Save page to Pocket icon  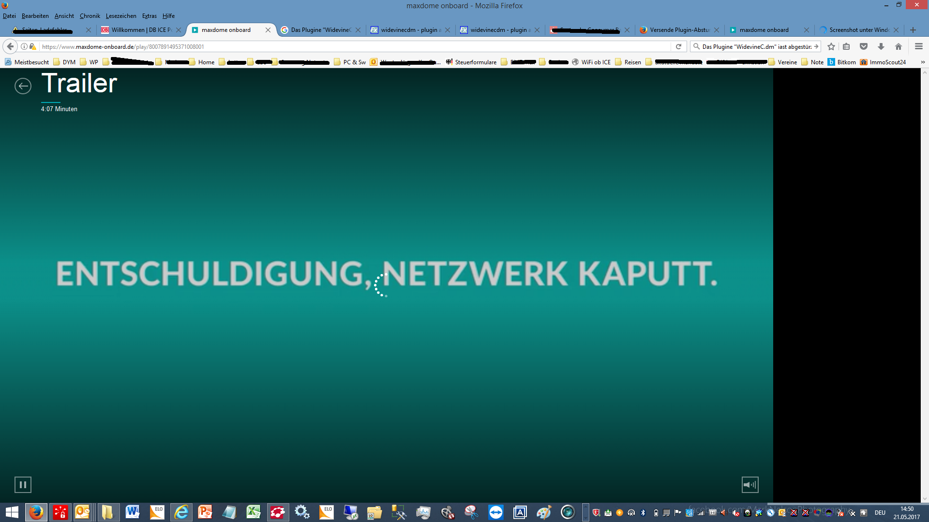[864, 46]
